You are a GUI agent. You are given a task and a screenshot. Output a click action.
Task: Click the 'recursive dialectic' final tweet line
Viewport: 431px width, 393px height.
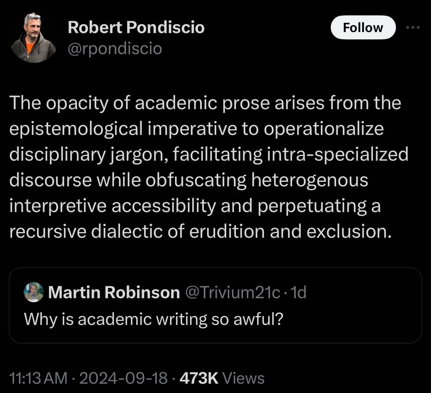(200, 231)
